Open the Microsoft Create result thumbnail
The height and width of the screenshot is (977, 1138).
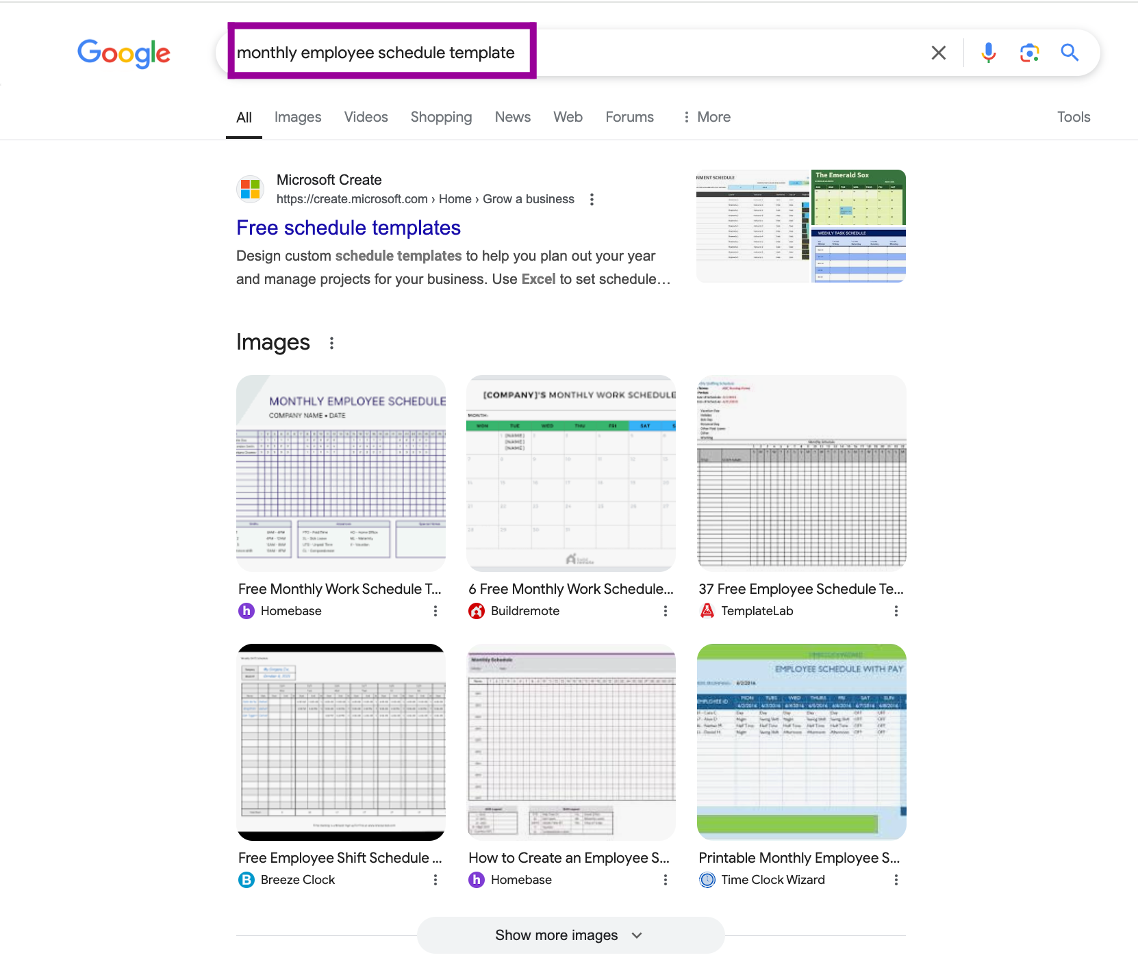[x=800, y=226]
